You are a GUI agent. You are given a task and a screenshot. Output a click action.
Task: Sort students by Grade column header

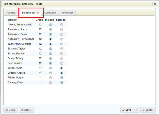coord(39,20)
